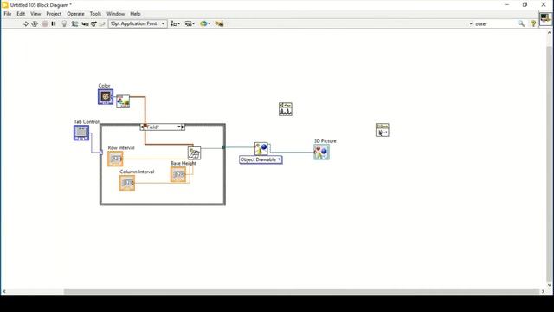Open the Window menu
This screenshot has width=554, height=312.
pyautogui.click(x=115, y=14)
